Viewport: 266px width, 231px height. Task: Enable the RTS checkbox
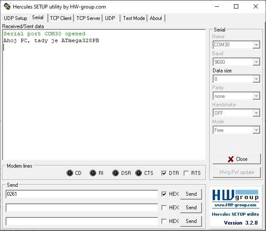[186, 173]
